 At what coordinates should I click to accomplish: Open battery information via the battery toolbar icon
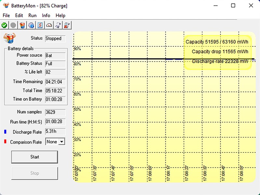pos(22,25)
